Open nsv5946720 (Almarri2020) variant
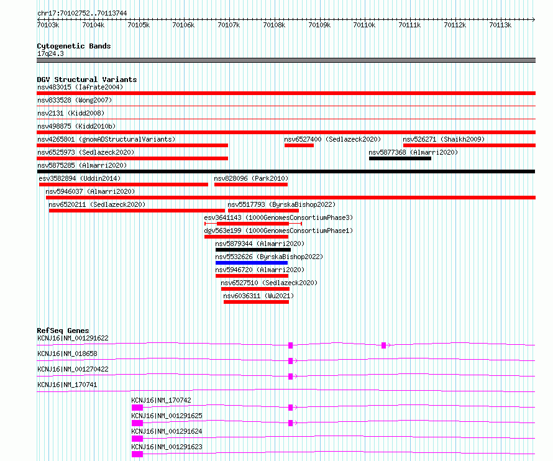The width and height of the screenshot is (553, 461). pos(260,270)
